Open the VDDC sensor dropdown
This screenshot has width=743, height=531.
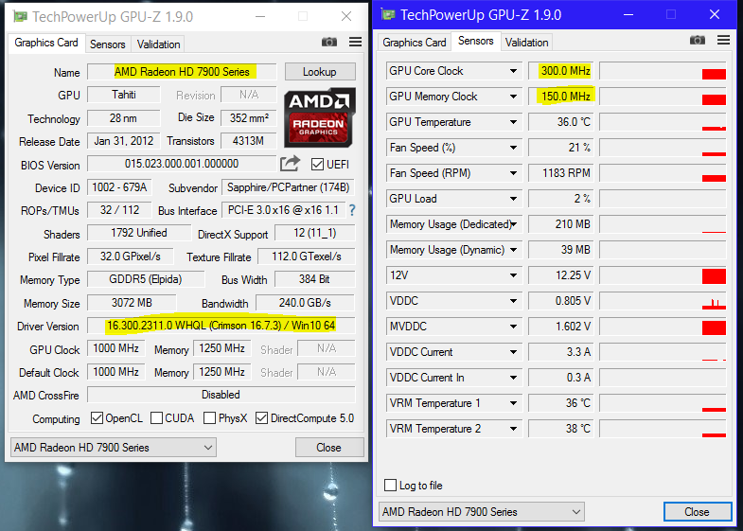click(513, 301)
